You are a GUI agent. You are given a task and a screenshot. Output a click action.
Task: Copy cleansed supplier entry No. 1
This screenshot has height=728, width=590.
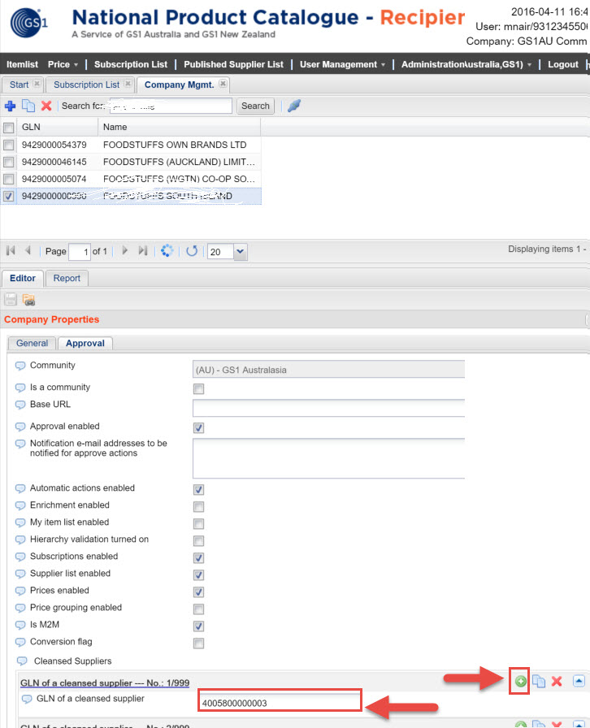tap(539, 681)
